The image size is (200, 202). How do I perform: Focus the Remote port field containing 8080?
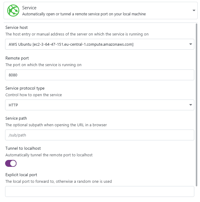(x=99, y=75)
